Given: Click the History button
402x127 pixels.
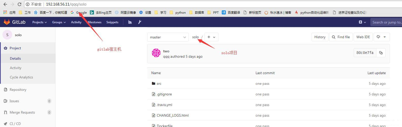Looking at the screenshot, I should point(320,37).
